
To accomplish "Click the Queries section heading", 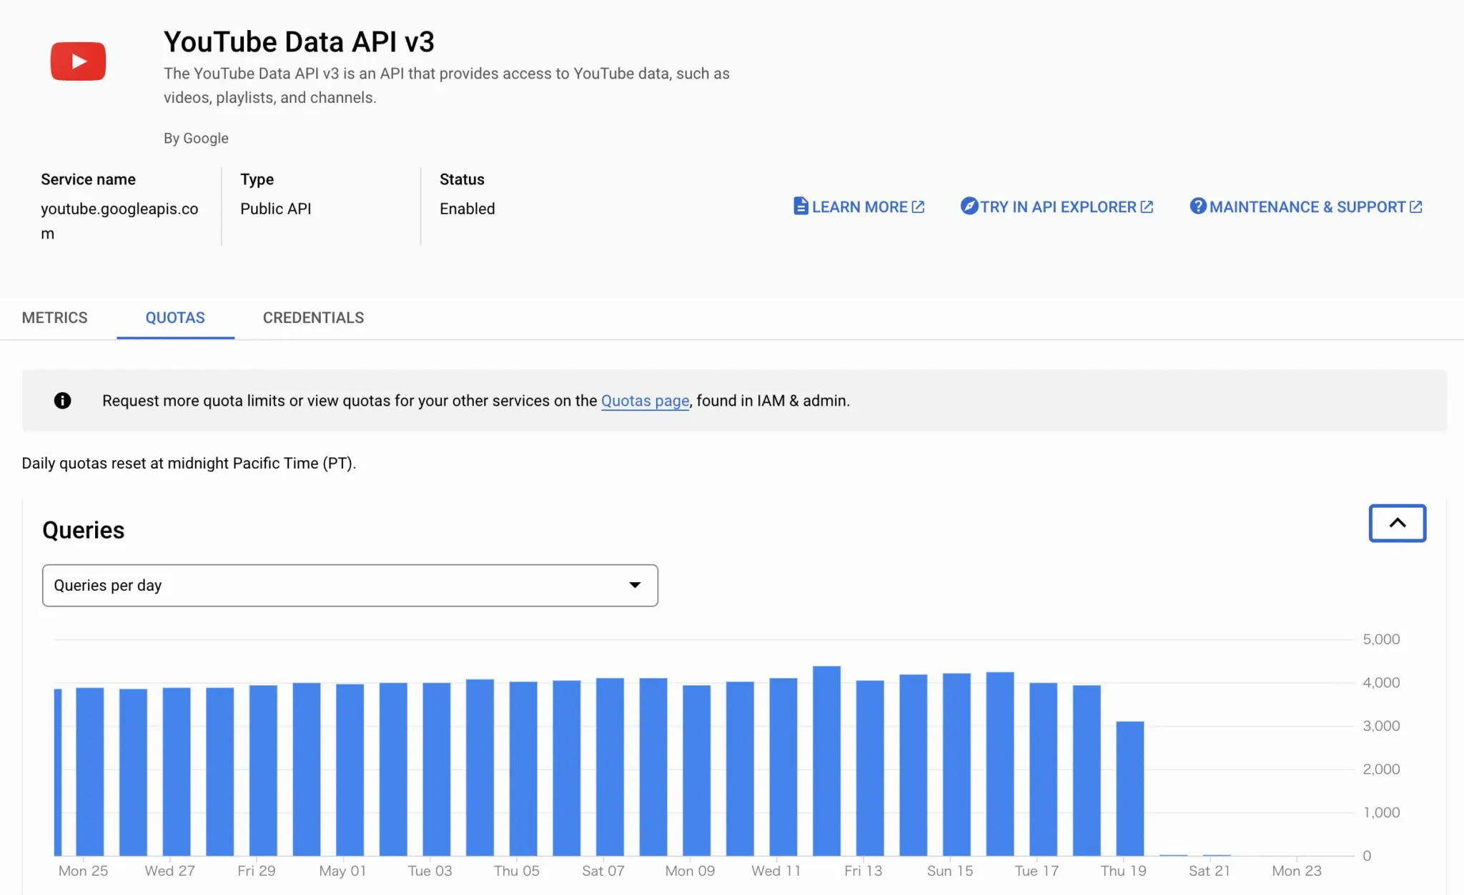I will (84, 530).
